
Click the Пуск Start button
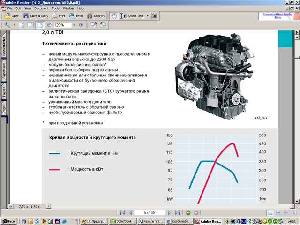click(x=9, y=221)
